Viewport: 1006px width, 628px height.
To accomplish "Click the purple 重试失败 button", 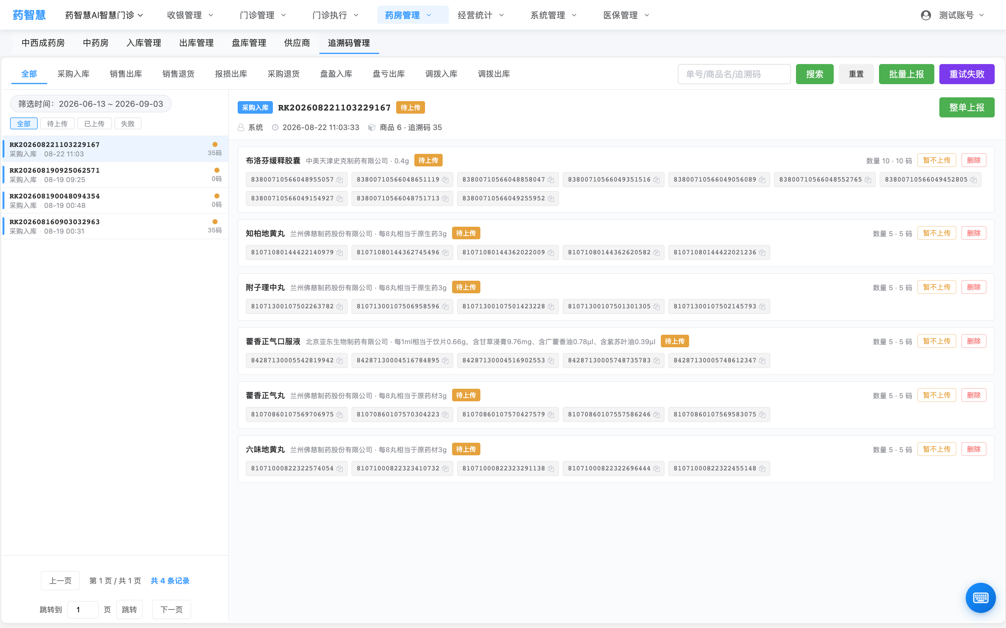I will (x=966, y=74).
